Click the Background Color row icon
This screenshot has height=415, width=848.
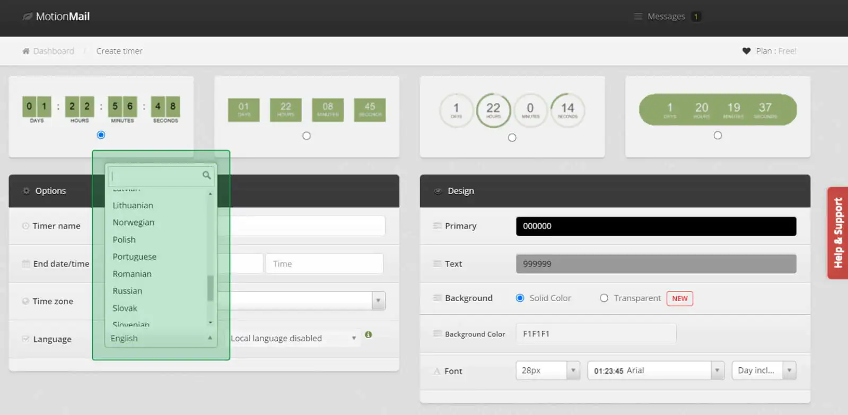(438, 333)
